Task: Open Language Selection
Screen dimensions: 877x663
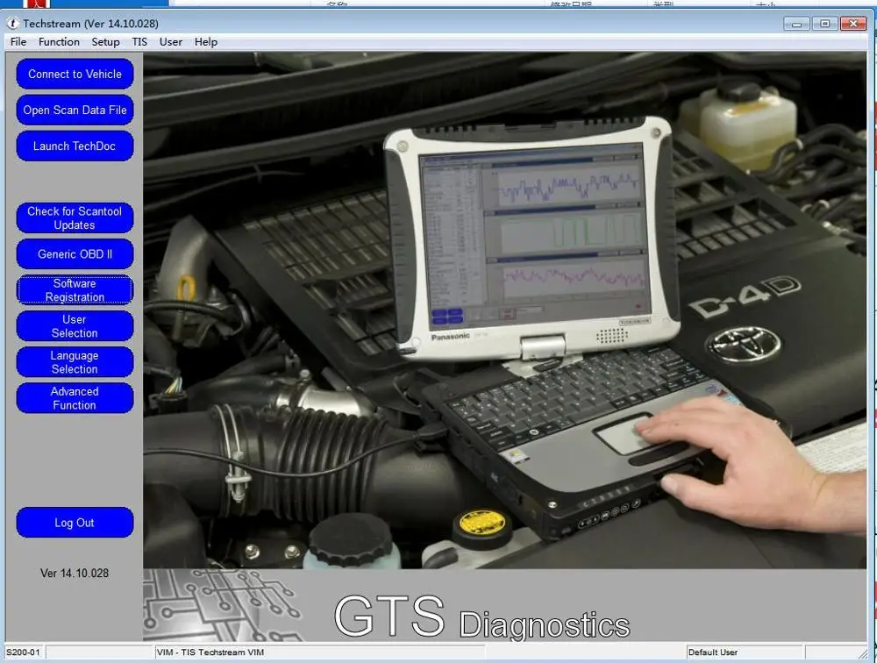Action: tap(75, 361)
